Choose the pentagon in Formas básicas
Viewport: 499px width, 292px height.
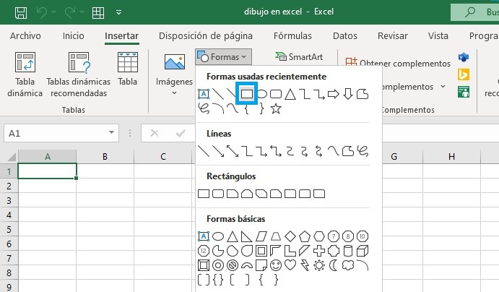(305, 236)
